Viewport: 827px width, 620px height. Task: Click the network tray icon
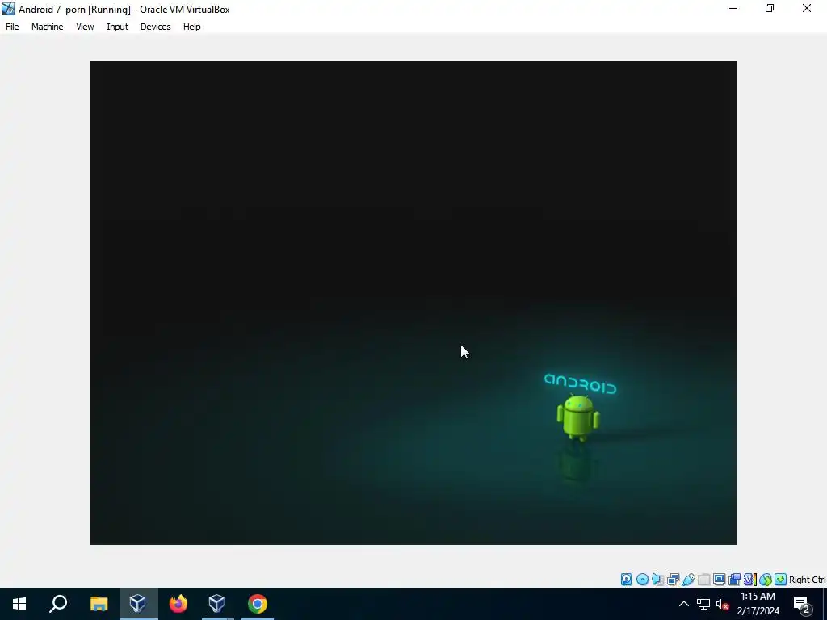point(703,604)
